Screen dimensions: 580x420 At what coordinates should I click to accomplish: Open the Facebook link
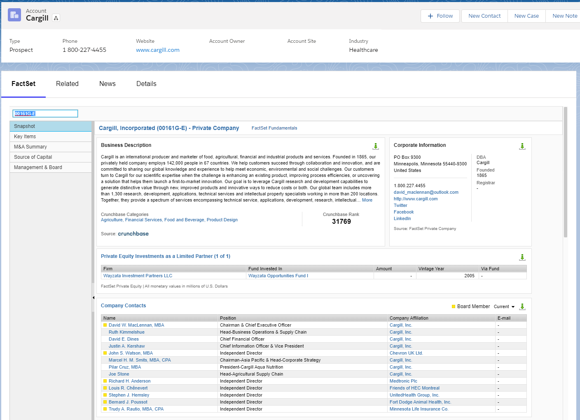404,212
